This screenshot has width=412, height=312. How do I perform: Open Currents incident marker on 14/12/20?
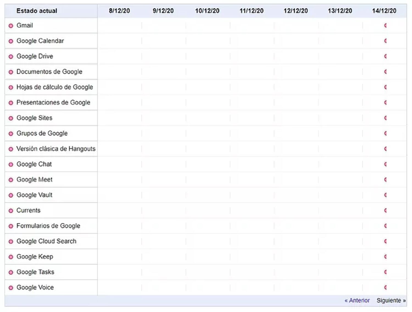coord(386,210)
